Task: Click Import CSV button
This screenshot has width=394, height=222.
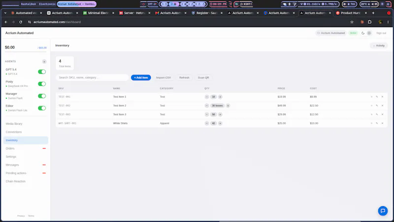Action: coord(164,77)
